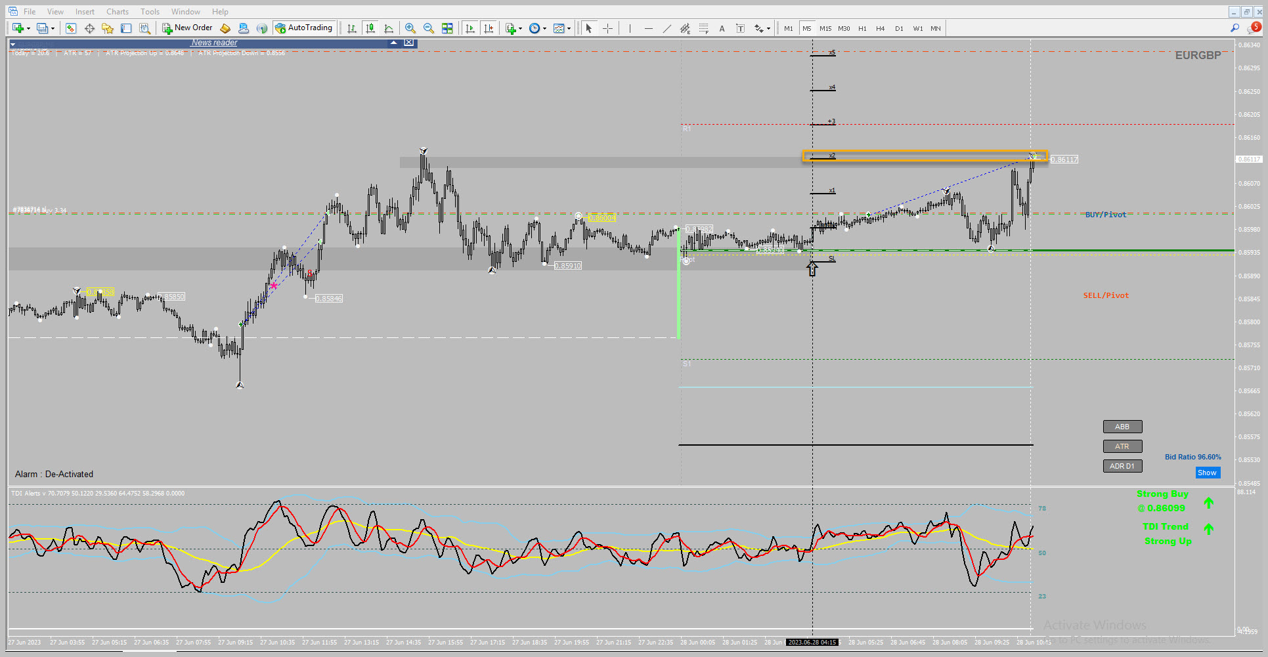Select the Trendline drawing tool
The image size is (1268, 657).
[x=667, y=28]
